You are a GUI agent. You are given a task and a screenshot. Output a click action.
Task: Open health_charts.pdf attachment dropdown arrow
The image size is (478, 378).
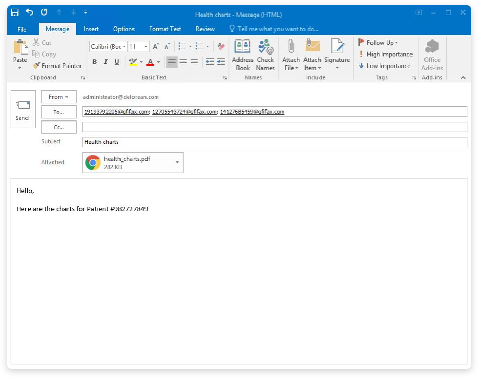click(177, 163)
